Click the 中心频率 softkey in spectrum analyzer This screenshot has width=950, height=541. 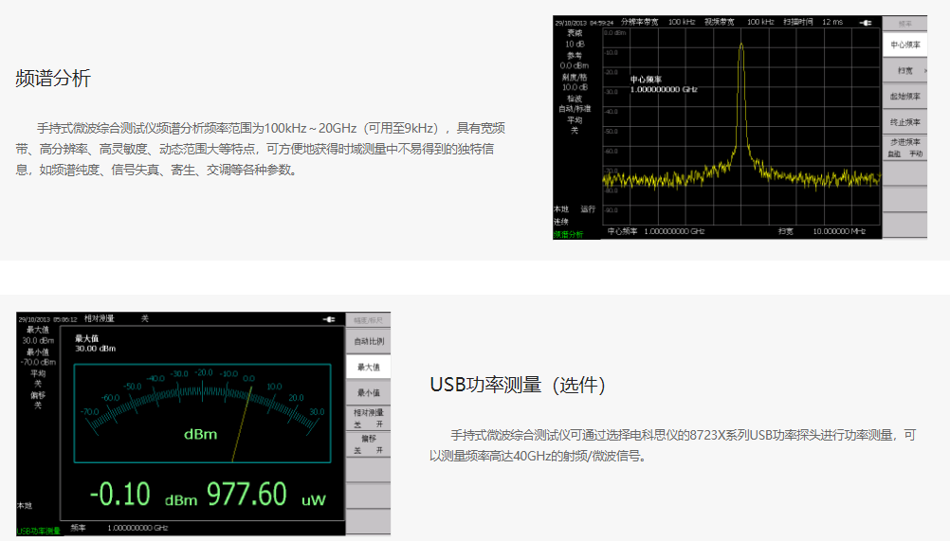[x=904, y=45]
